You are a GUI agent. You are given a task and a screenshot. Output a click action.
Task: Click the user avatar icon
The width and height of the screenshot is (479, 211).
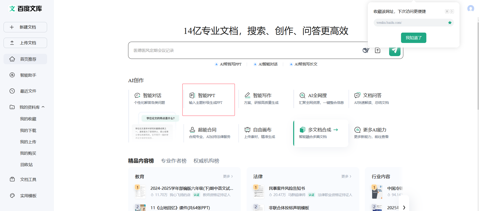(471, 9)
